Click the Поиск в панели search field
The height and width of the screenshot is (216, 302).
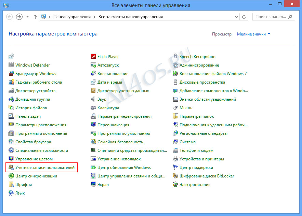(274, 17)
